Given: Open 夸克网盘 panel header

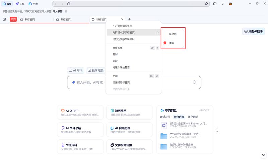Looking at the screenshot, I should pos(169,110).
